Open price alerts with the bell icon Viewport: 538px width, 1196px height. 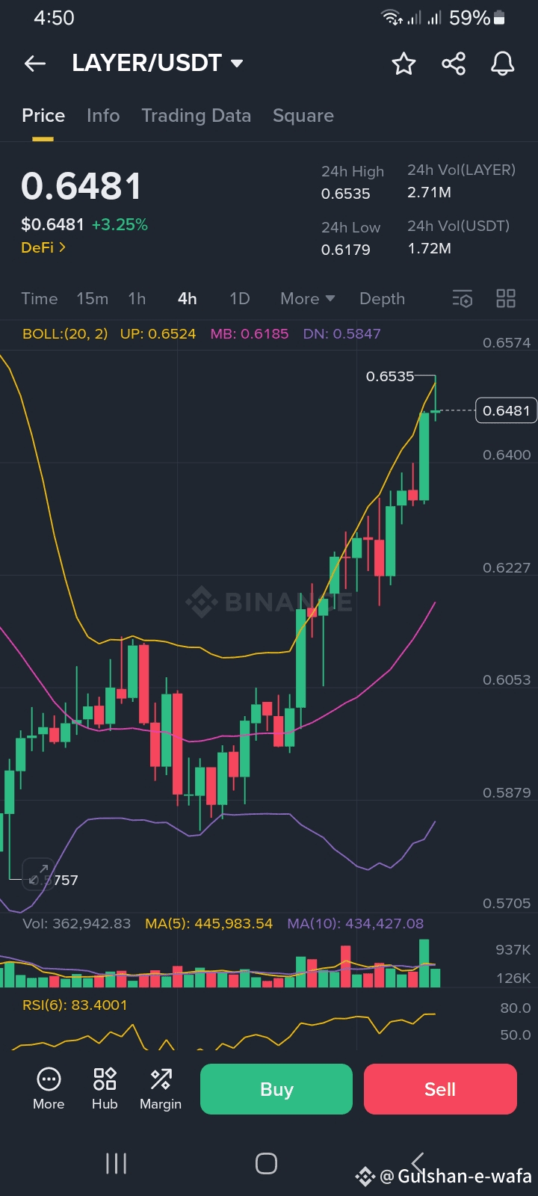click(503, 64)
